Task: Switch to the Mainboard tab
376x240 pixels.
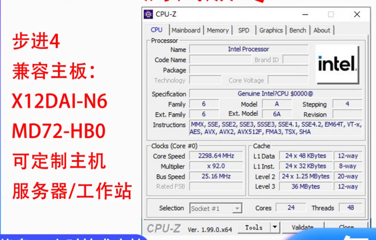Action: [x=186, y=30]
